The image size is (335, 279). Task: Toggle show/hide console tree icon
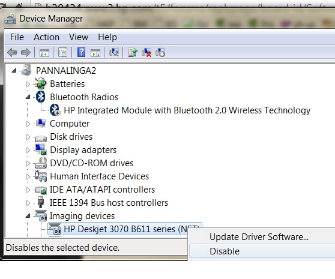[44, 53]
